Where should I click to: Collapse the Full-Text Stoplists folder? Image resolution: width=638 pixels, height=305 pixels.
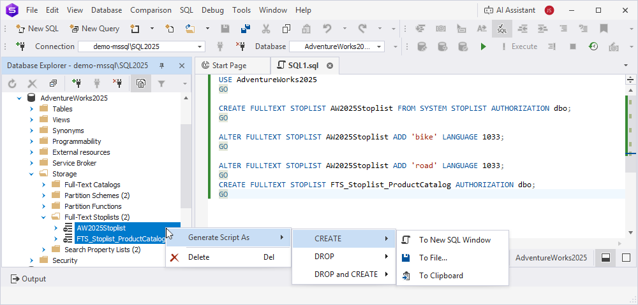click(x=43, y=217)
